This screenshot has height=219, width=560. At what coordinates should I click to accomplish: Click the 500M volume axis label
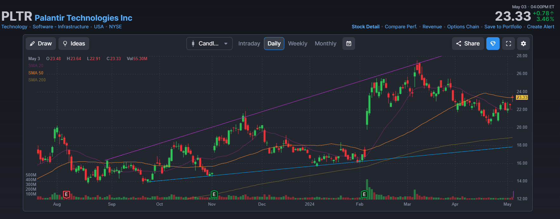coord(31,175)
